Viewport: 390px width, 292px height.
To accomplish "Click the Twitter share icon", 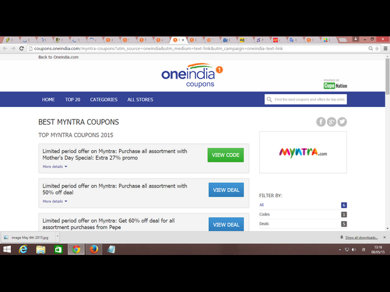I will pos(342,122).
